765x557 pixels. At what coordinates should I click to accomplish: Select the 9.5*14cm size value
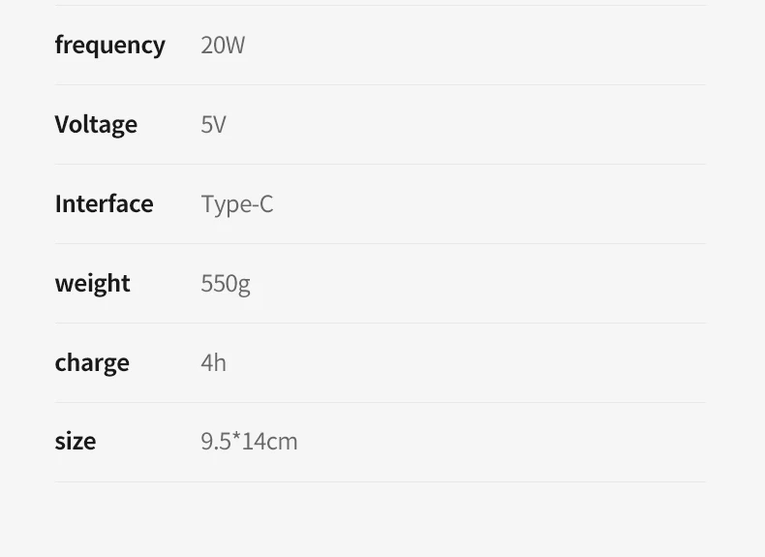tap(249, 442)
